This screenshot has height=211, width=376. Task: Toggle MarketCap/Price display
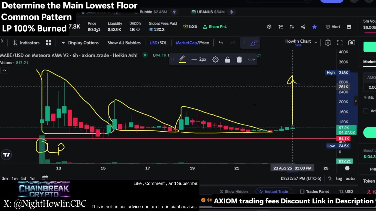click(192, 43)
